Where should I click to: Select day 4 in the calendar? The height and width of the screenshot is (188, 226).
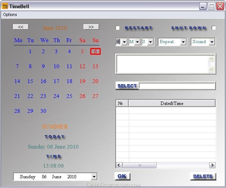tap(69, 51)
